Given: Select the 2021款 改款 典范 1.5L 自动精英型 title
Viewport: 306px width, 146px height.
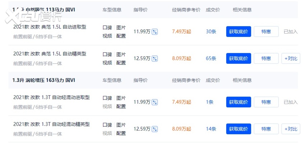Looking at the screenshot, I should click(50, 54).
